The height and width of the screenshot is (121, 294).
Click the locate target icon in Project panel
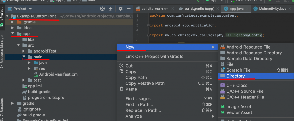point(102,9)
